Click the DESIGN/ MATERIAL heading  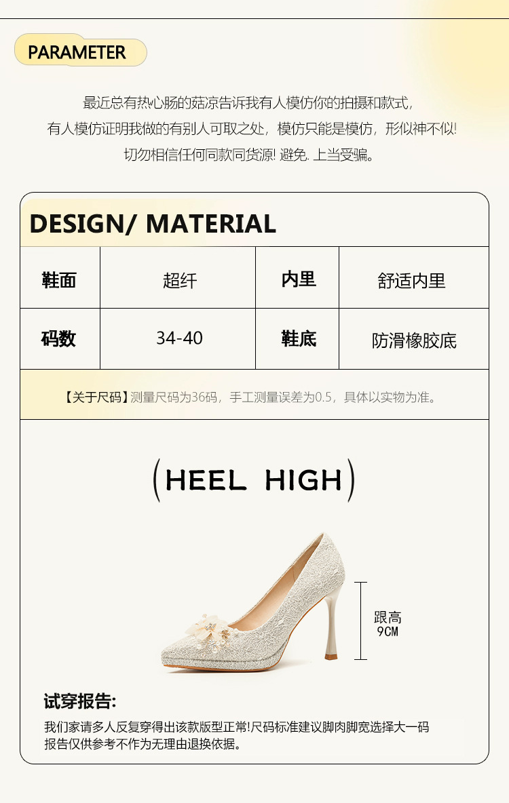pyautogui.click(x=153, y=224)
